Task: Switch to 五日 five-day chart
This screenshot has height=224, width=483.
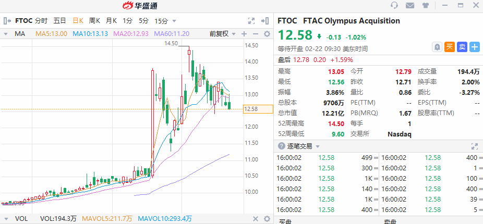Action: click(59, 21)
